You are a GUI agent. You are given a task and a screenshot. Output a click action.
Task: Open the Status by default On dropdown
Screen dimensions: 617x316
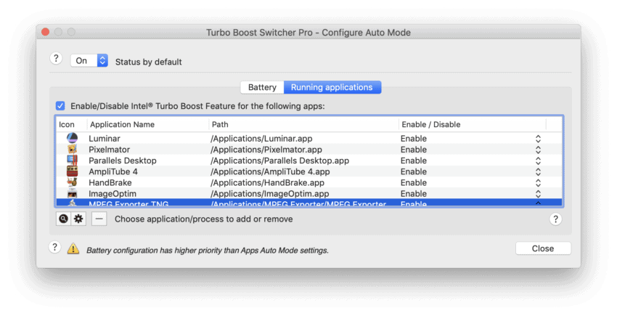tap(89, 61)
